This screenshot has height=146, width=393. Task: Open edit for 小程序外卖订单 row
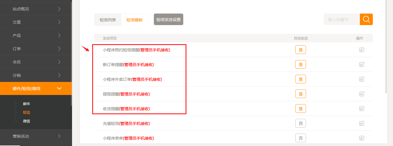click(362, 79)
